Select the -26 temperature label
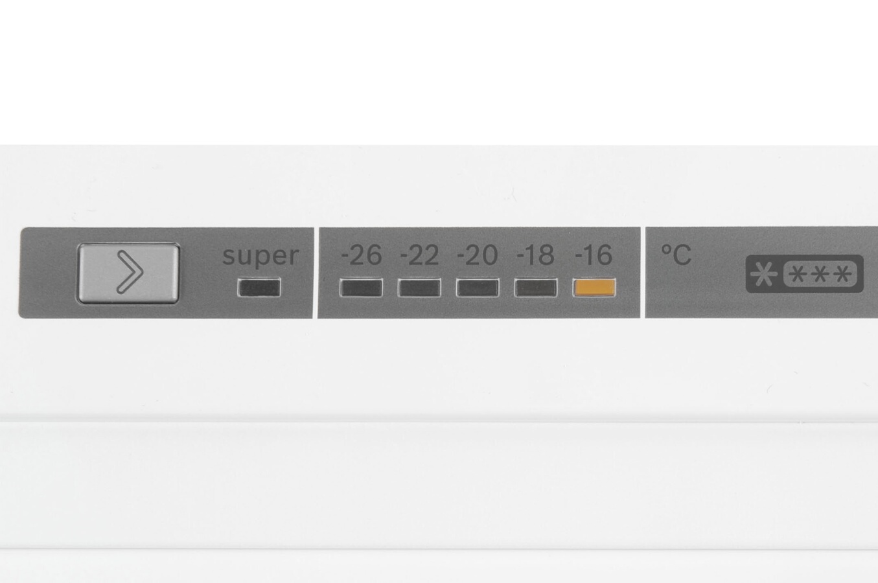This screenshot has width=878, height=583. [x=361, y=255]
